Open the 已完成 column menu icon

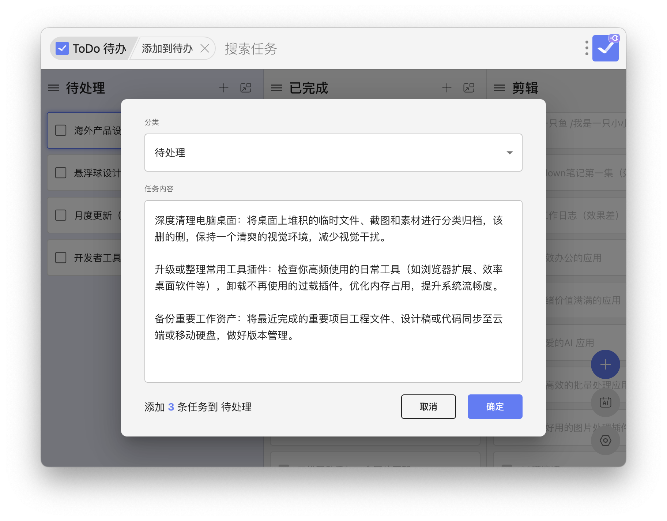[276, 88]
